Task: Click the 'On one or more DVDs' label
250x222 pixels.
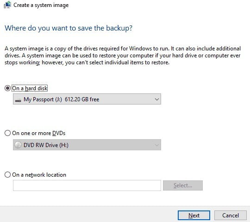Action: tap(39, 133)
